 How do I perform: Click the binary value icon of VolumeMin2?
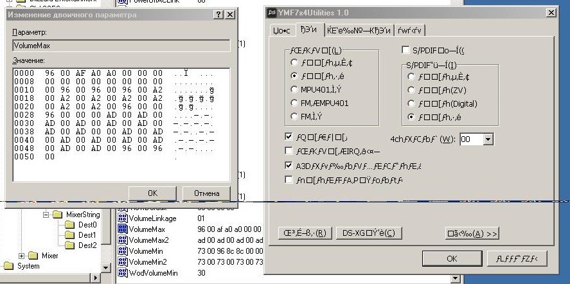point(123,262)
